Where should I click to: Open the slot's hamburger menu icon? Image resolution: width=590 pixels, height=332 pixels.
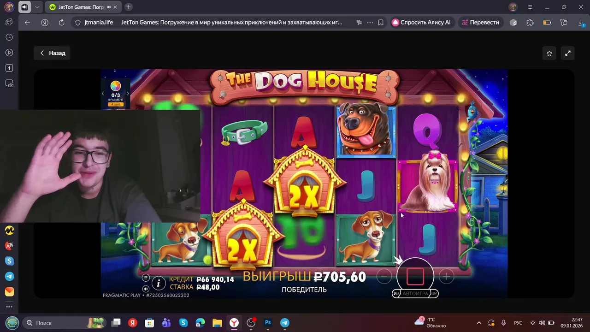click(x=146, y=278)
